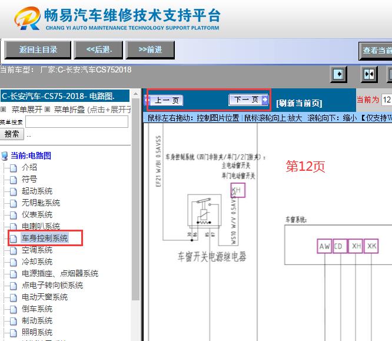The width and height of the screenshot is (392, 341).
Task: Click the double-arrow panel layout icon
Action: (x=369, y=74)
